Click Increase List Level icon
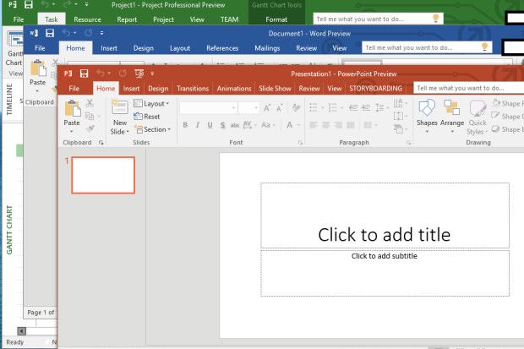524x349 pixels. pos(366,107)
